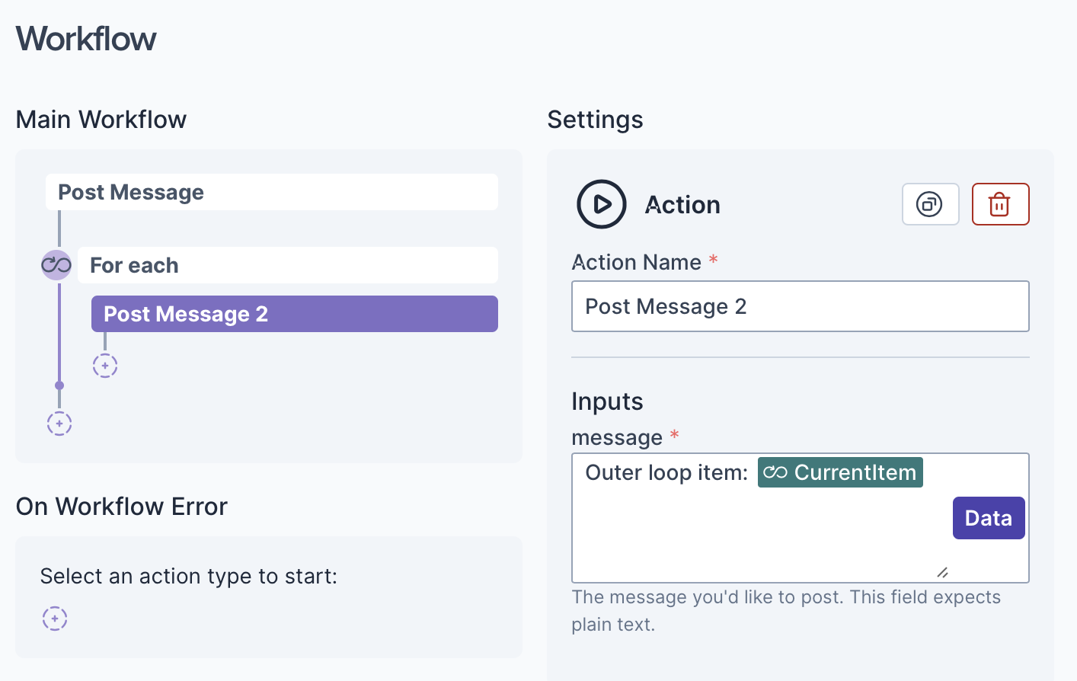Click the Action play icon in Settings
The height and width of the screenshot is (681, 1077).
click(x=602, y=204)
